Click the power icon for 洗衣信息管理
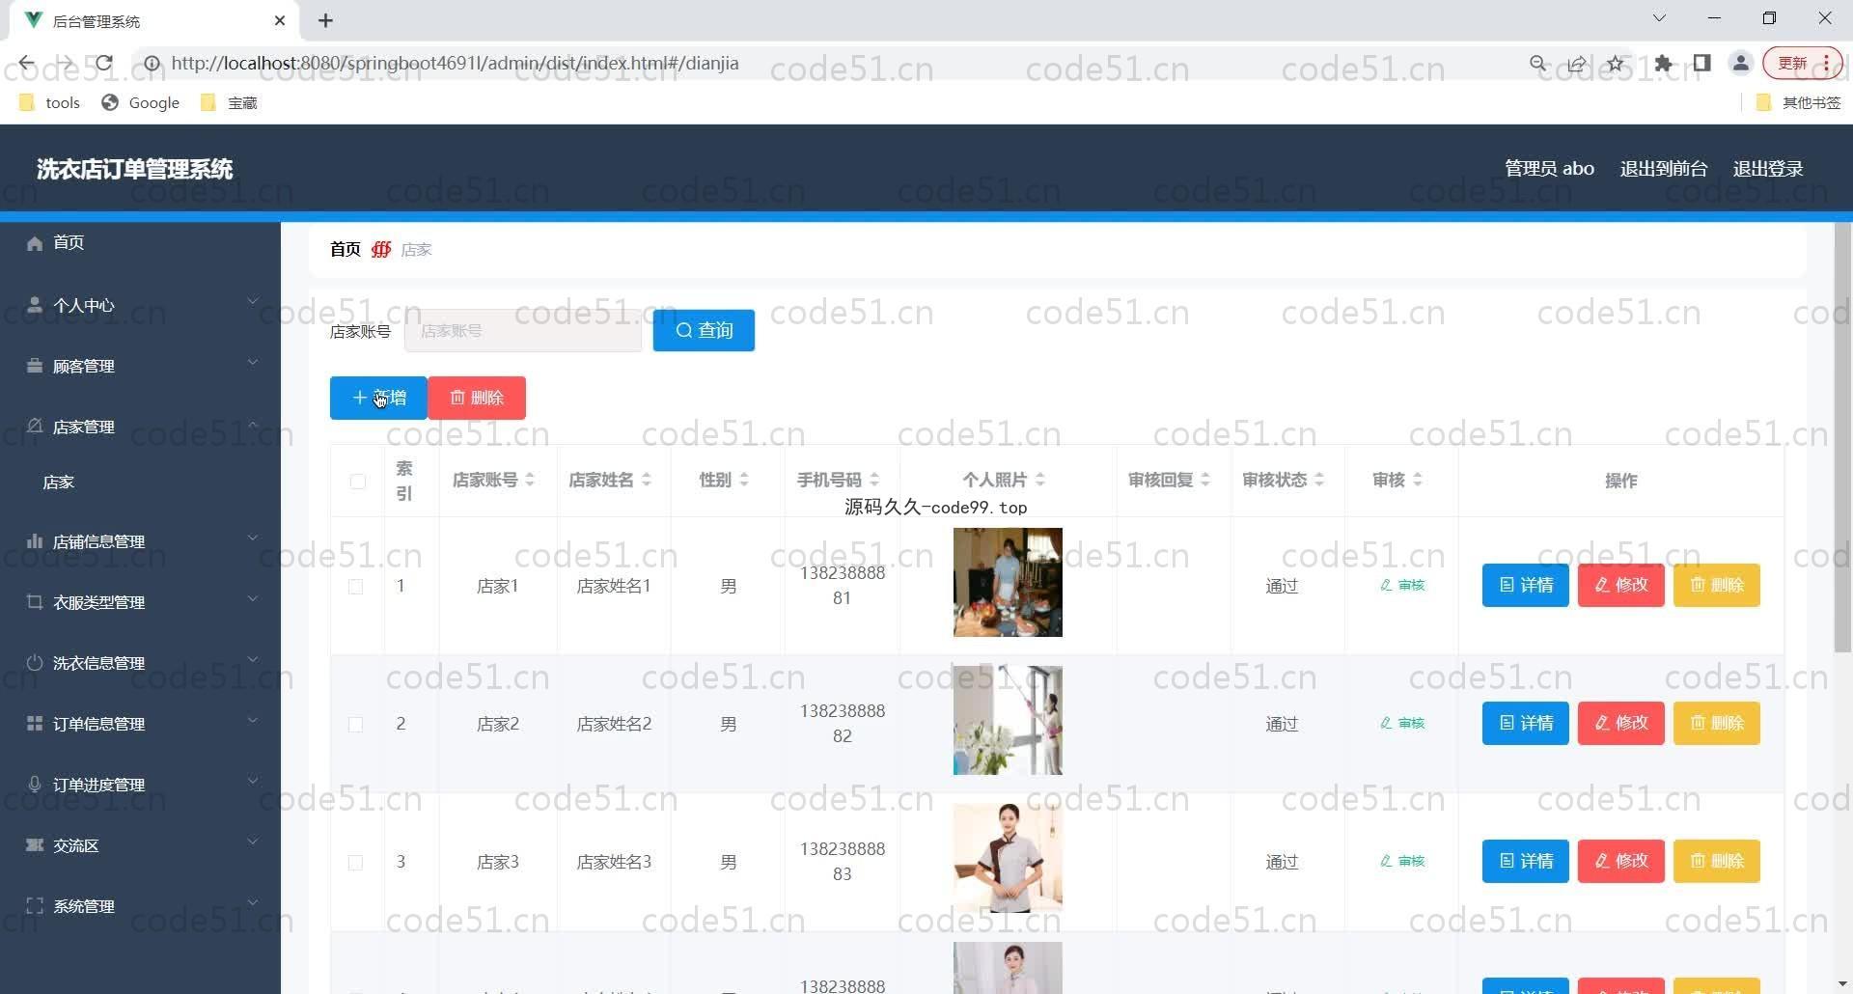The image size is (1853, 994). click(35, 663)
